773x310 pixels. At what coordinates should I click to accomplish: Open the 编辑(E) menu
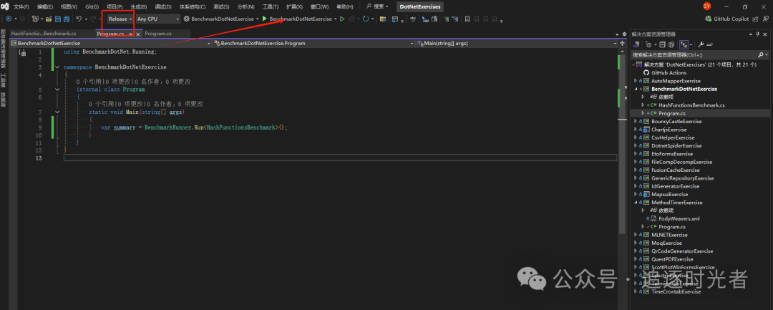[45, 7]
